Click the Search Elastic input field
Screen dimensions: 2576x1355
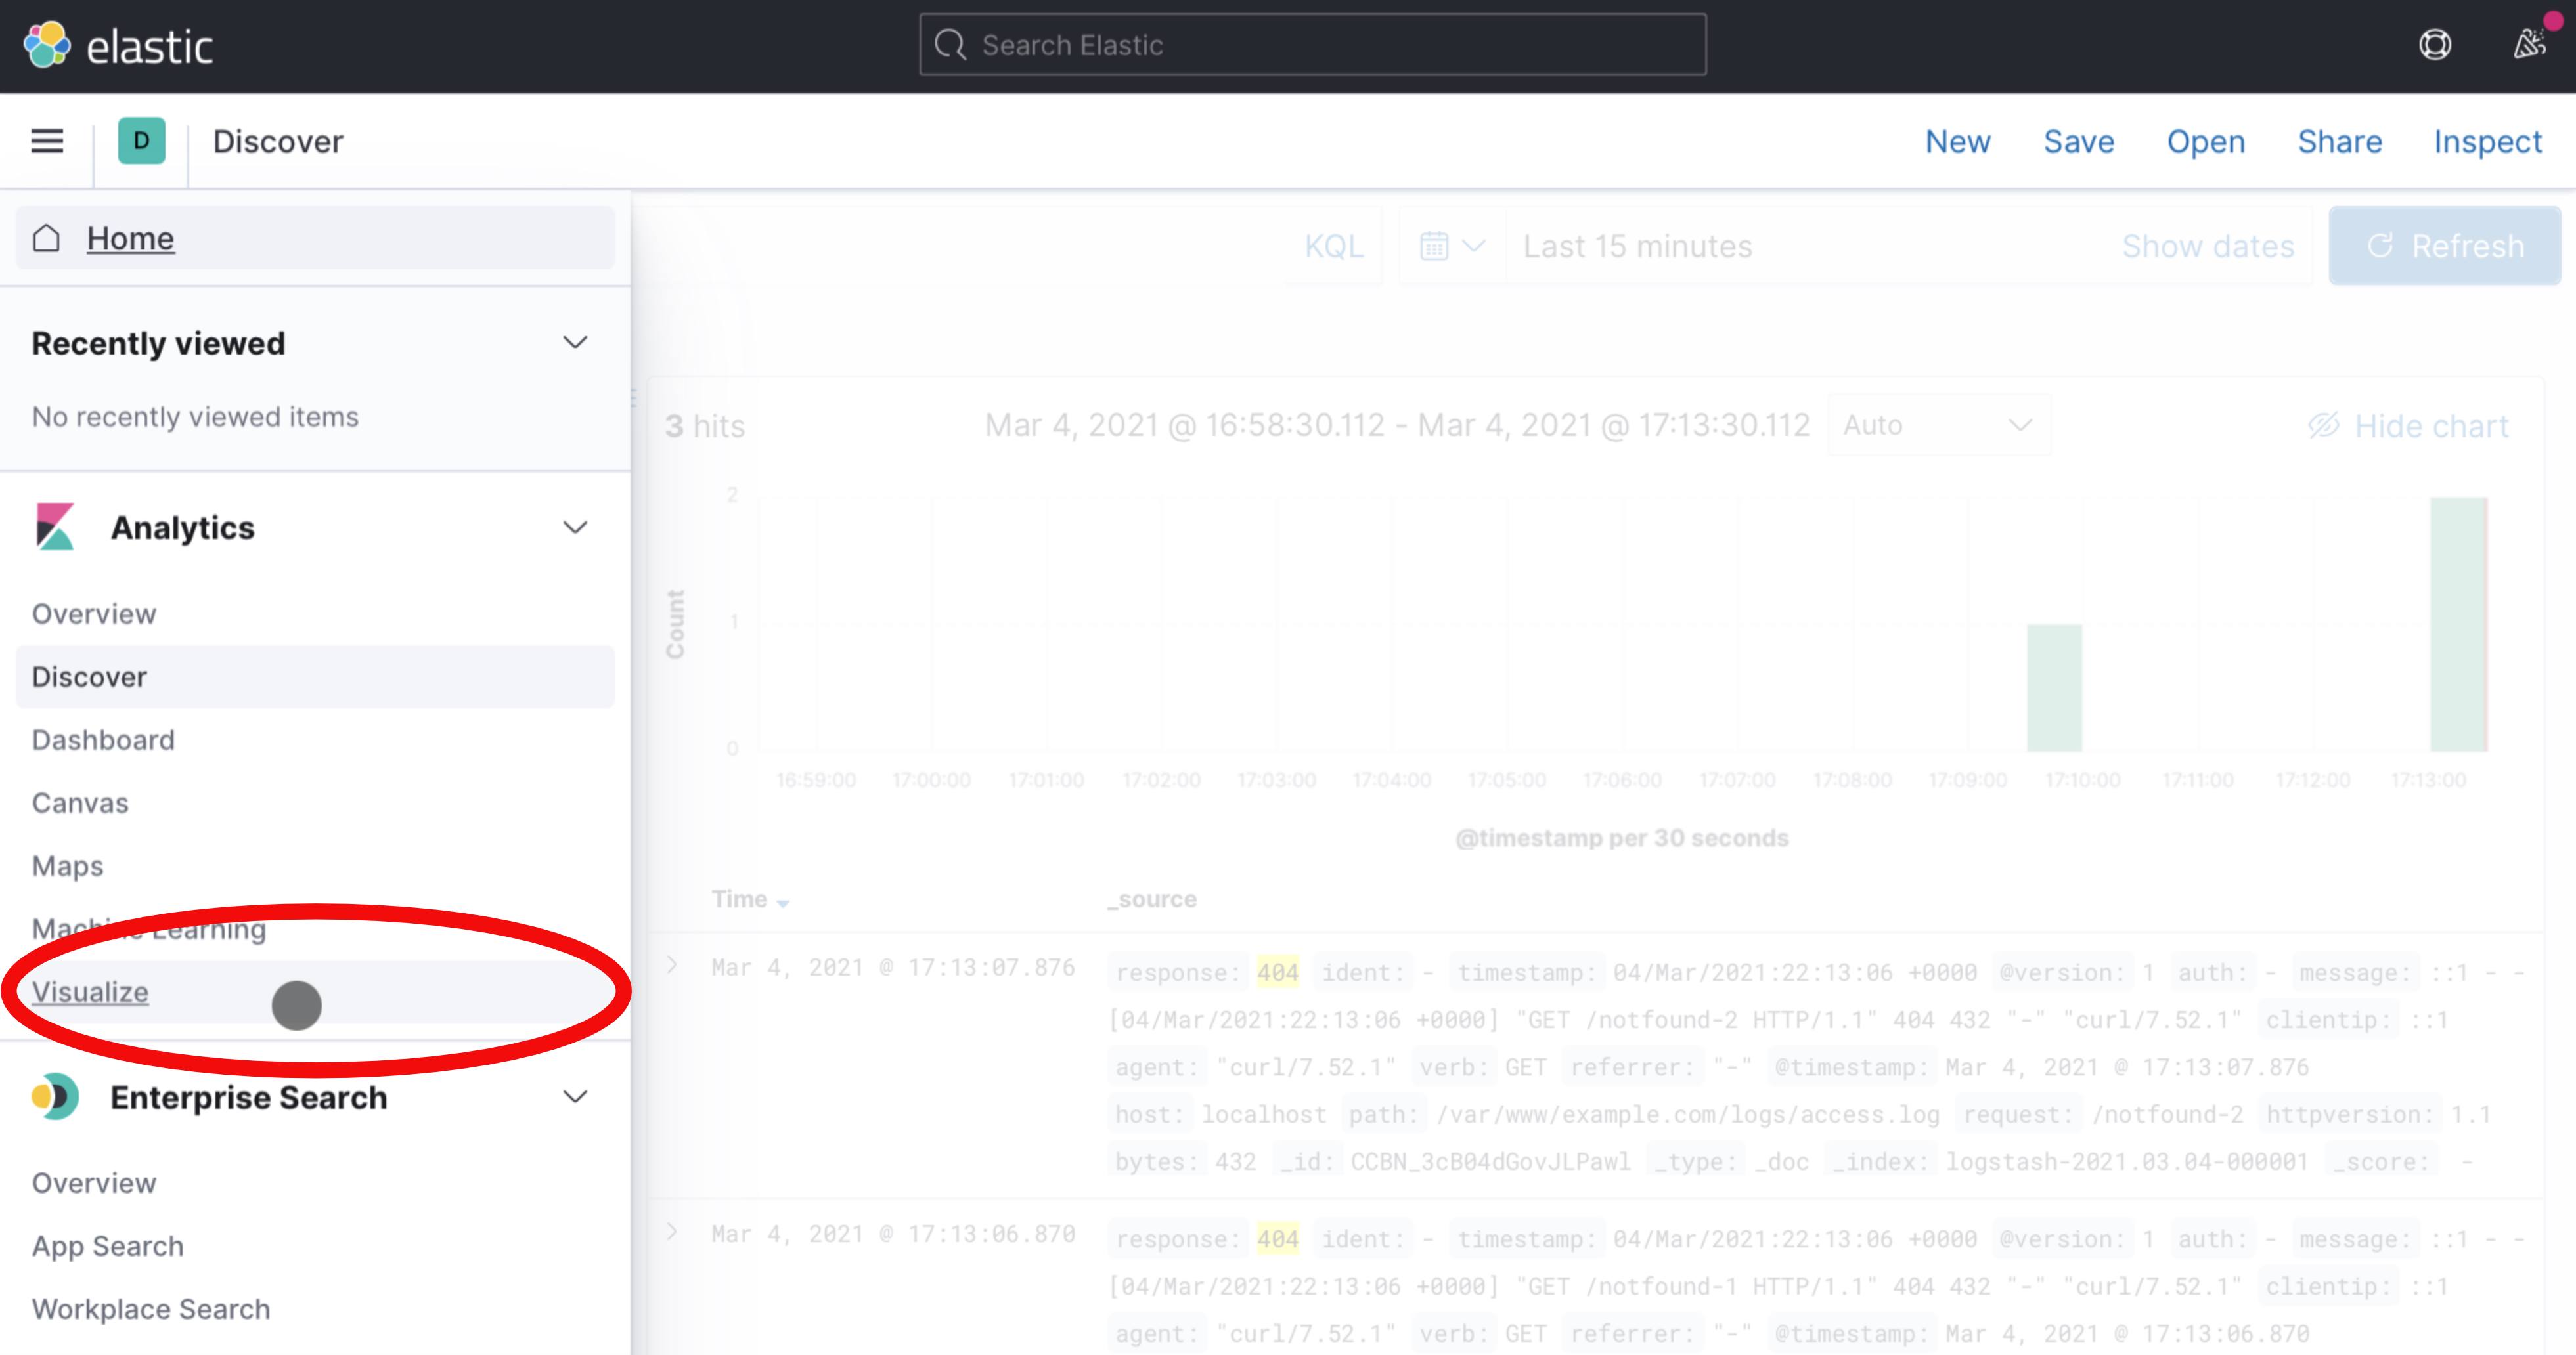[1310, 45]
